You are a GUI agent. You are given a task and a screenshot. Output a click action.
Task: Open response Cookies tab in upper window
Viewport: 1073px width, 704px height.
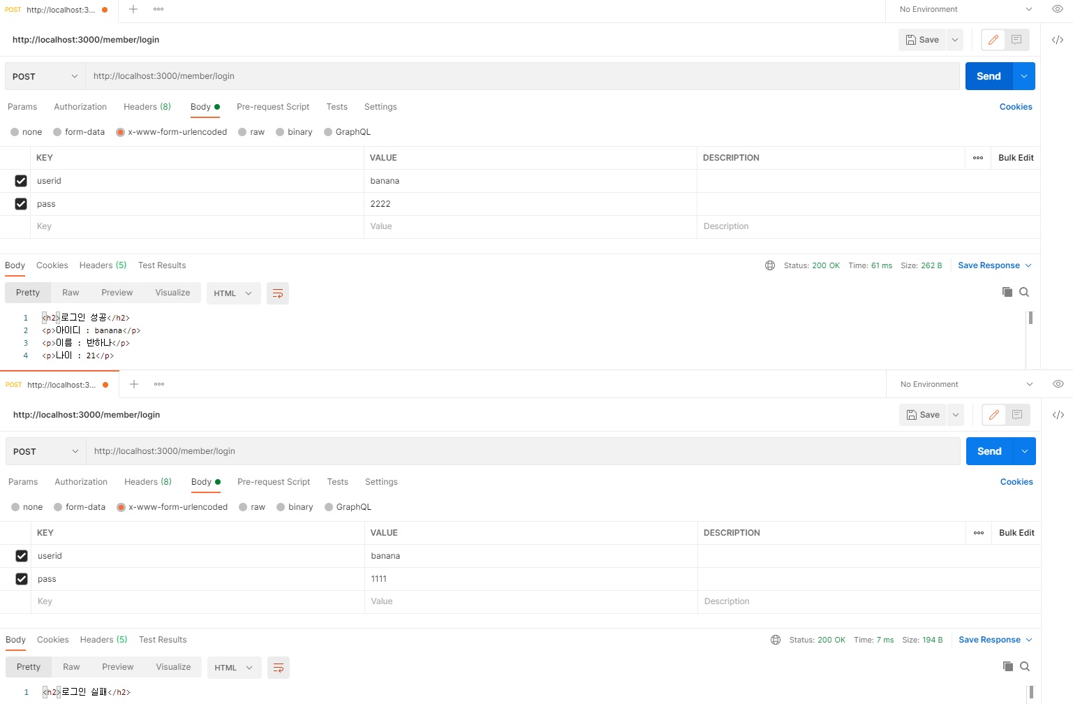click(52, 265)
